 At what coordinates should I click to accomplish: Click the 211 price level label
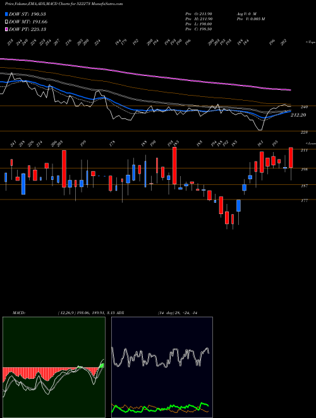304,150
